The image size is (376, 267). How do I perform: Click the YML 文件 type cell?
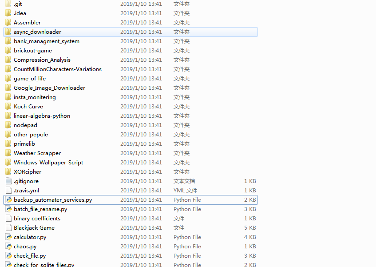pyautogui.click(x=186, y=191)
